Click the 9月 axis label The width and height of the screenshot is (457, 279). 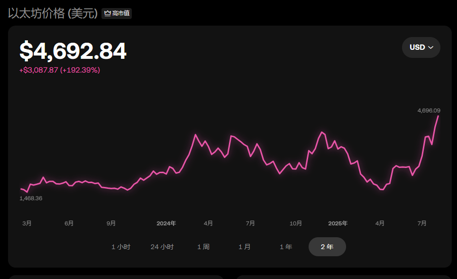(x=111, y=223)
